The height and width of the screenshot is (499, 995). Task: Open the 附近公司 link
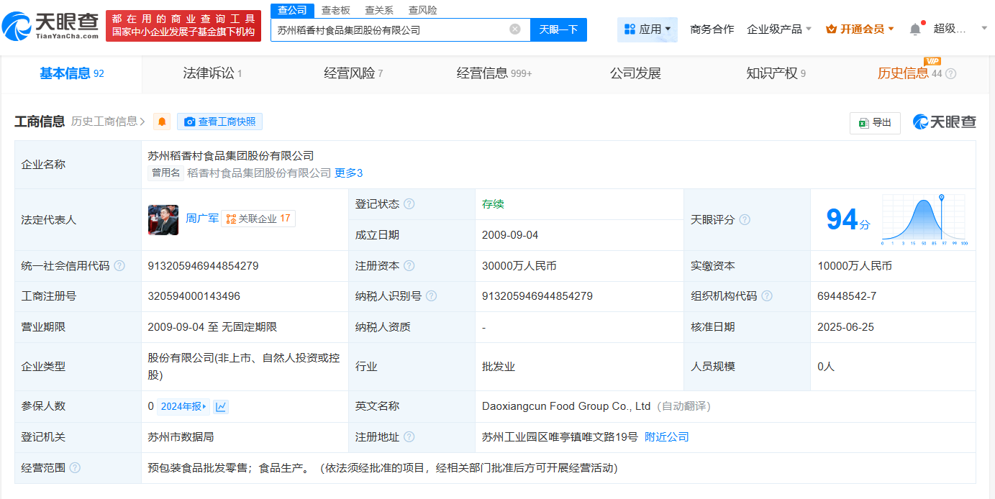tap(666, 437)
